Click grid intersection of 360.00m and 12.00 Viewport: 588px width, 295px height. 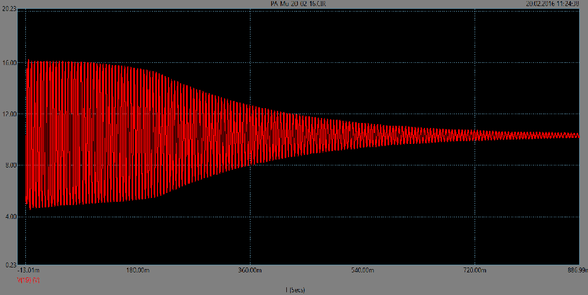coord(251,114)
